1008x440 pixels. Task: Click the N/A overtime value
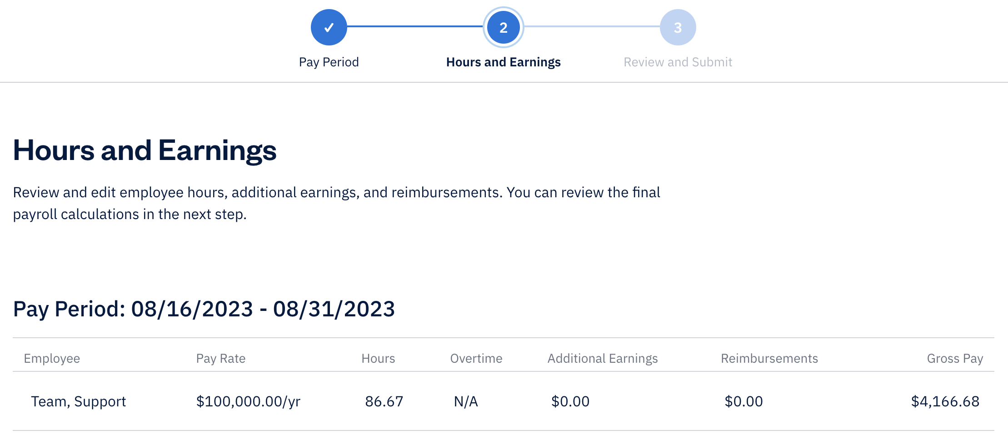click(466, 401)
